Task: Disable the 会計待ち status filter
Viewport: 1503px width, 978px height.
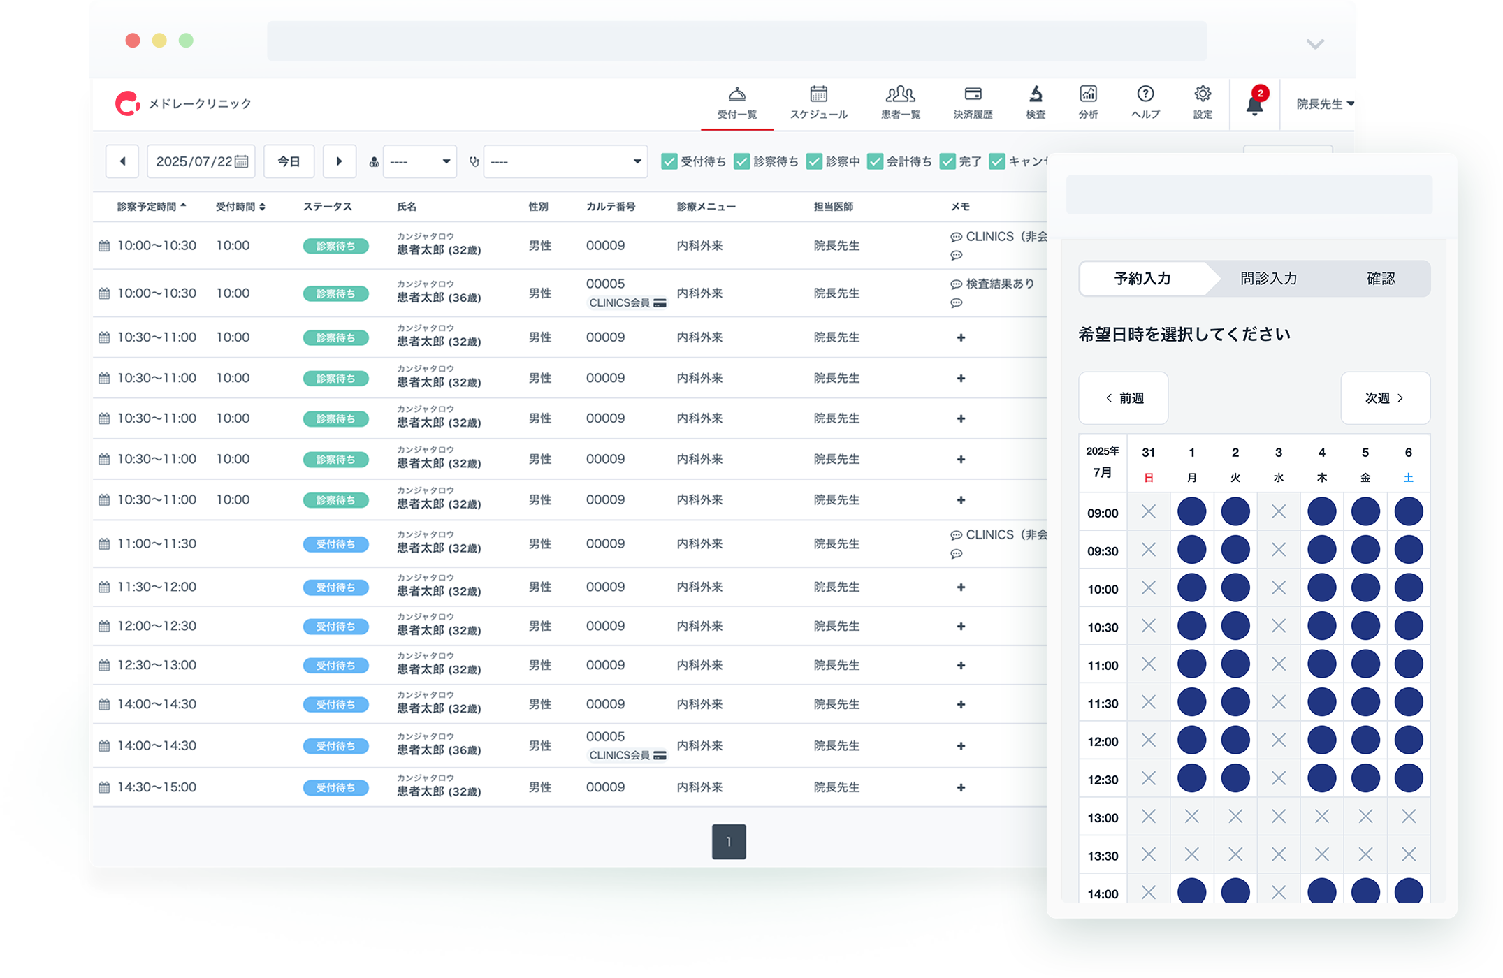Action: (x=876, y=161)
